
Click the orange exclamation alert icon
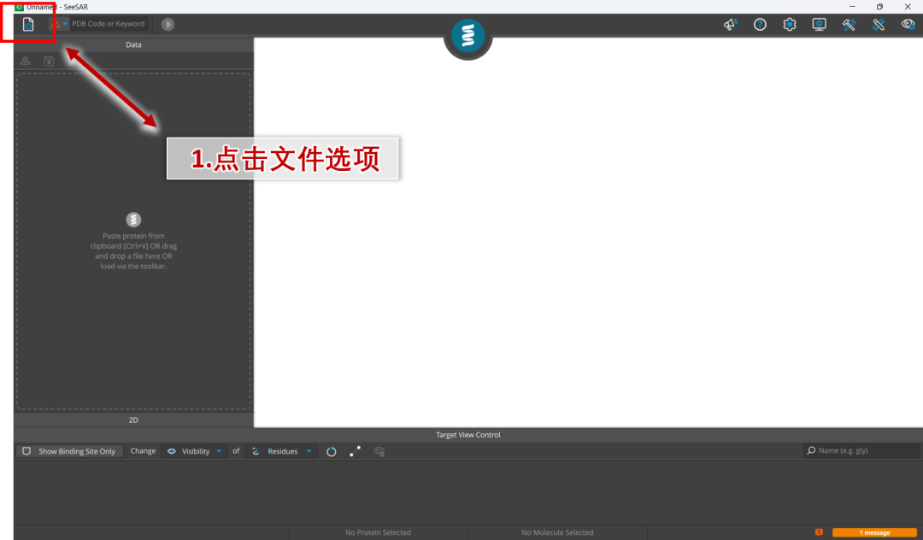pos(819,532)
